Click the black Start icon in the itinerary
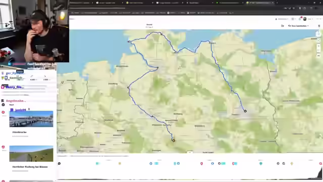 click(x=3, y=105)
